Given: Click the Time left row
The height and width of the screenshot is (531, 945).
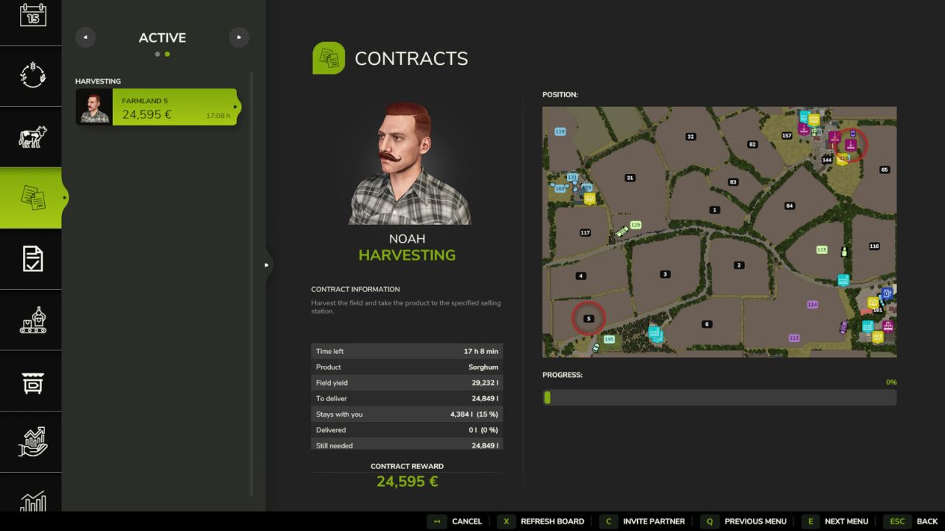Looking at the screenshot, I should [407, 351].
